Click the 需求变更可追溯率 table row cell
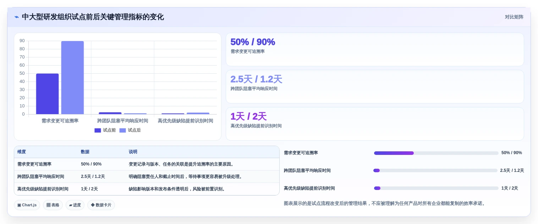The height and width of the screenshot is (224, 538). (34, 164)
